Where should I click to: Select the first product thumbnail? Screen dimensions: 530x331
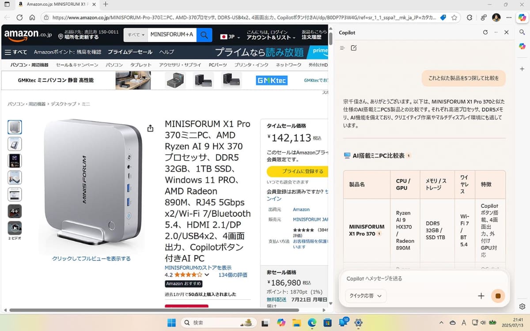15,127
